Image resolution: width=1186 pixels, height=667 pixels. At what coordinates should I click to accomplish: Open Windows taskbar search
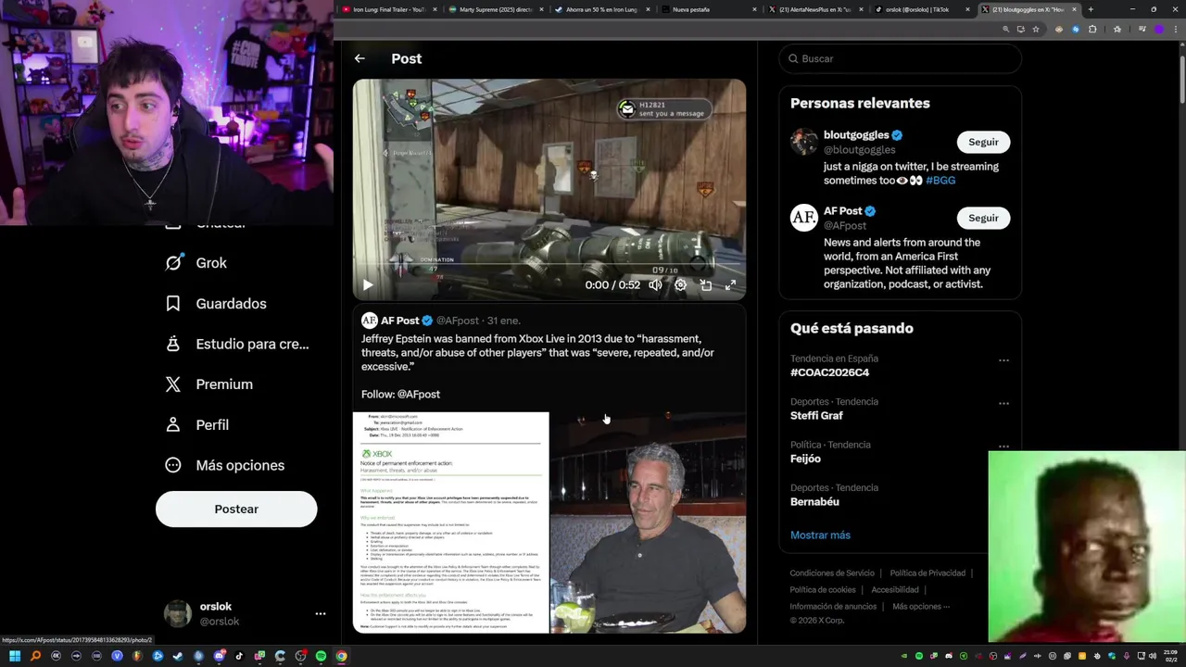pyautogui.click(x=35, y=657)
